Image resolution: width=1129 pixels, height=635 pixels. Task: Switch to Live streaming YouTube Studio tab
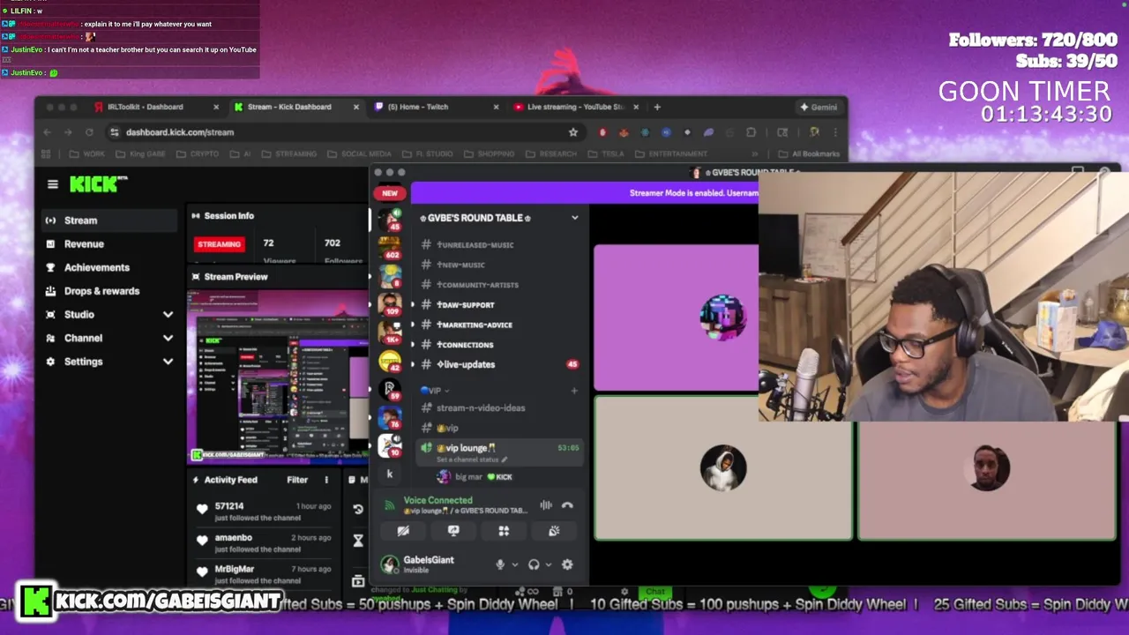(x=576, y=107)
